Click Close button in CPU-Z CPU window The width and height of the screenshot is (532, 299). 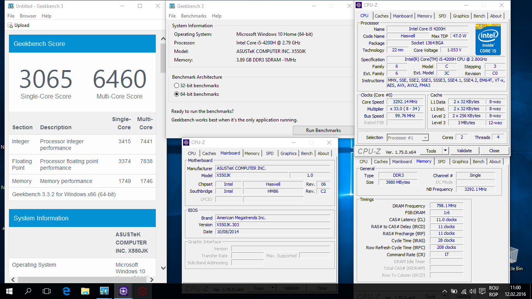pos(494,151)
